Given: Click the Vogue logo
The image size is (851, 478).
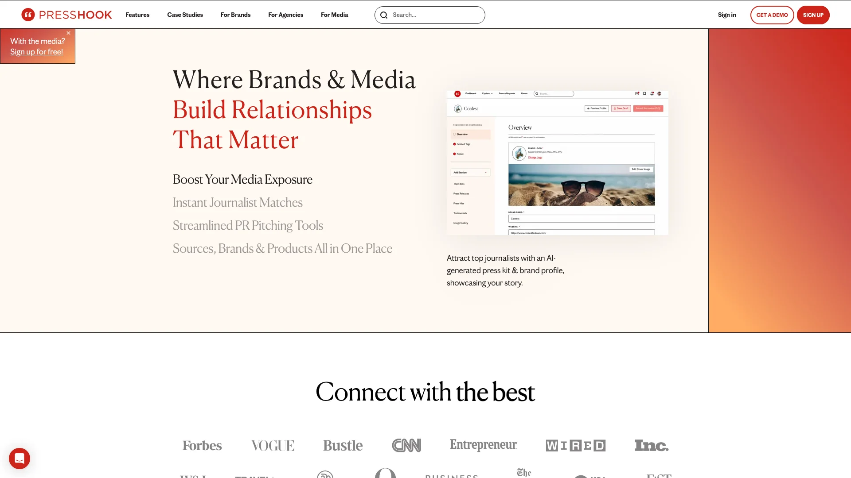Looking at the screenshot, I should [273, 446].
